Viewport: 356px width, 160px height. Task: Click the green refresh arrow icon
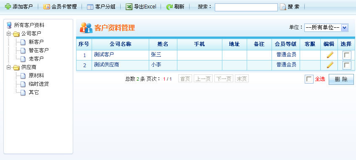point(169,7)
